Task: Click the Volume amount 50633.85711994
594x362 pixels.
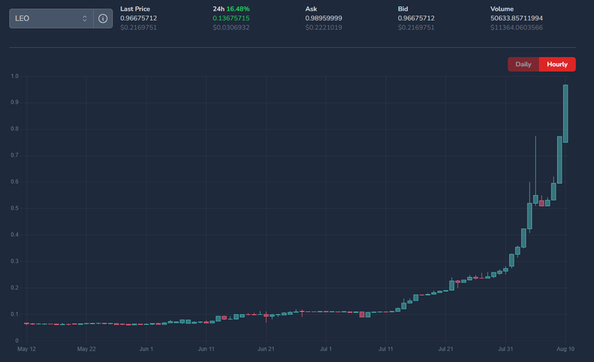Action: 517,18
